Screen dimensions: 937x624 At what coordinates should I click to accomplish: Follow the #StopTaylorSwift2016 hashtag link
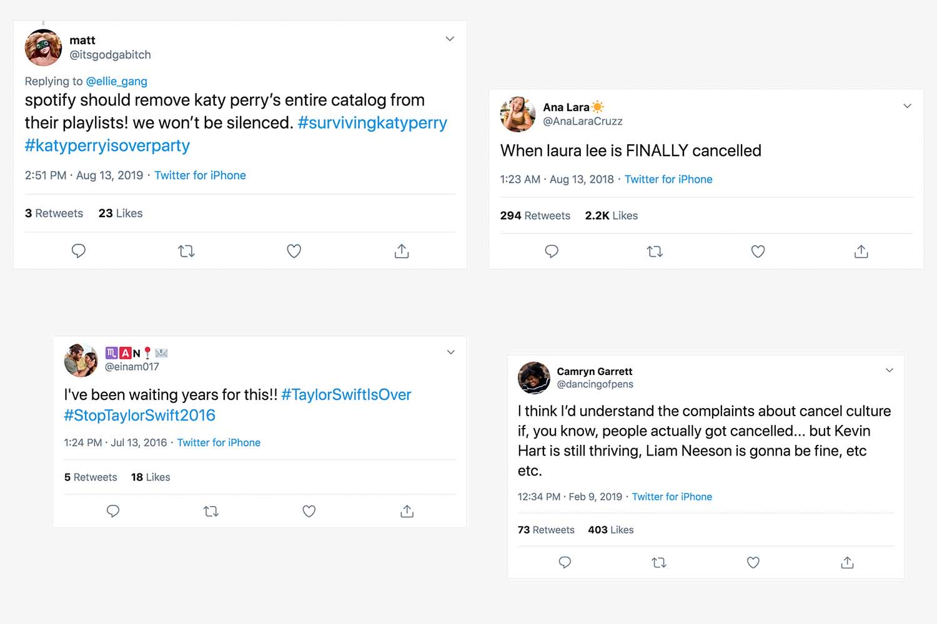point(139,416)
